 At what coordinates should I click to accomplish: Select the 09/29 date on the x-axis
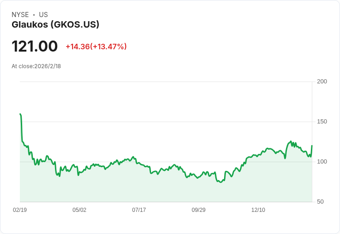[199, 210]
